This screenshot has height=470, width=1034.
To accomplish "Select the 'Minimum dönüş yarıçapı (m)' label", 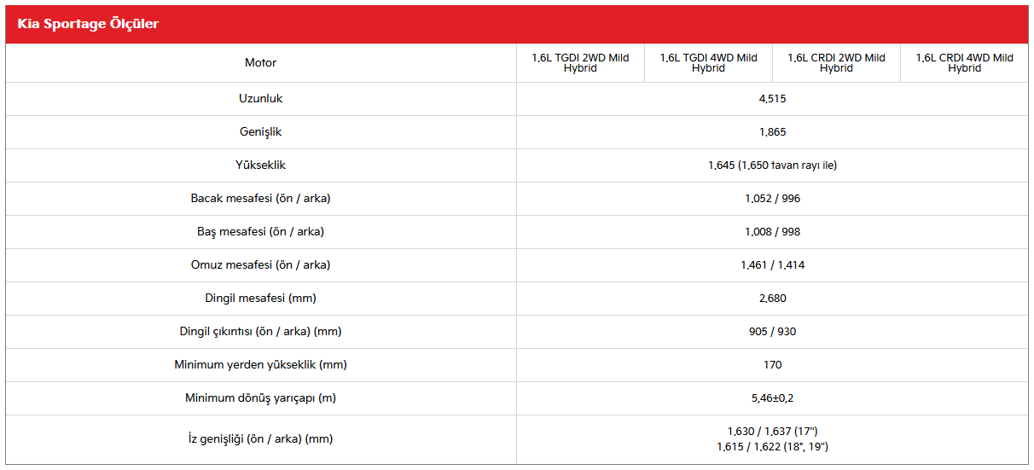I will tap(260, 398).
